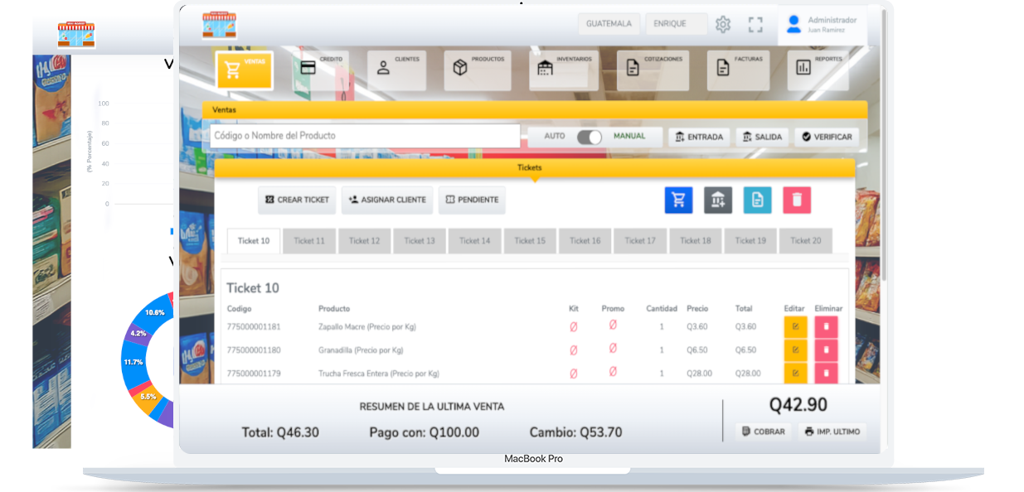Click the Código o Nombre del Producto field
1024x492 pixels.
coord(365,136)
